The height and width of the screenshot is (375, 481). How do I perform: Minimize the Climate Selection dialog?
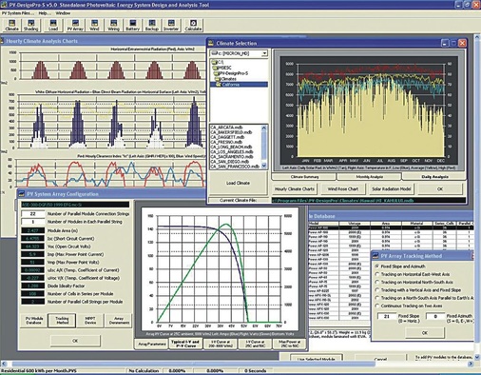[445, 43]
